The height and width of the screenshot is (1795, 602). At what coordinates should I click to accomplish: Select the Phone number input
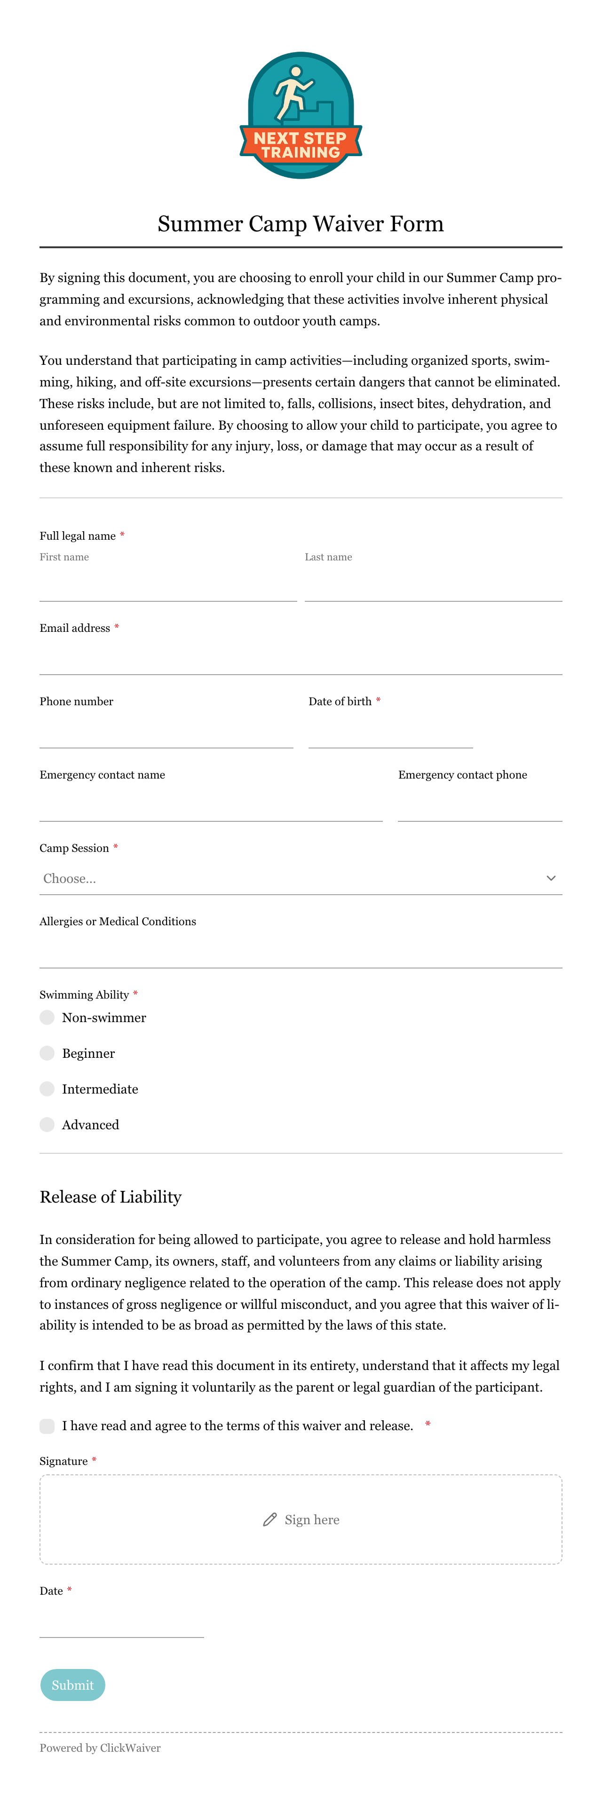pyautogui.click(x=166, y=732)
